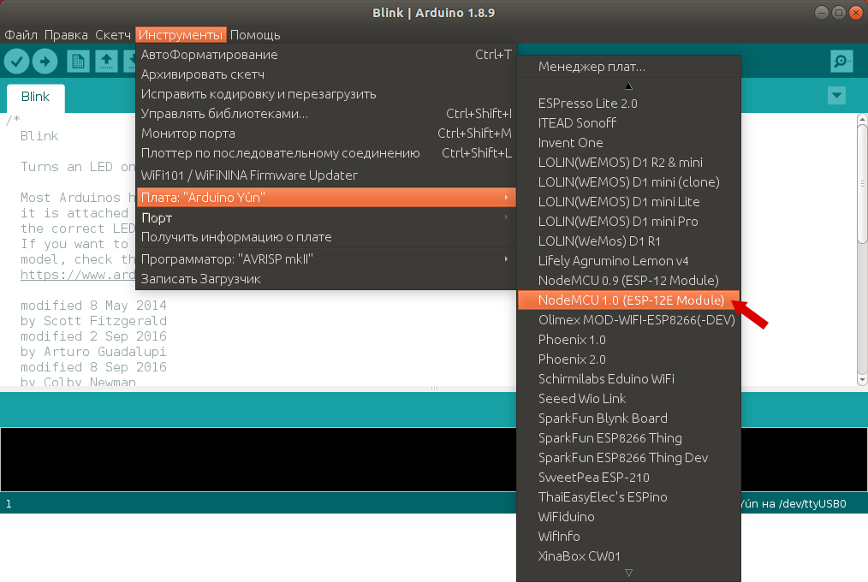Select WiFiduino board
868x582 pixels.
[629, 517]
